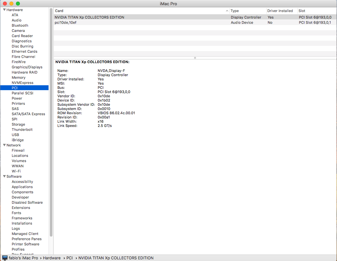This screenshot has height=261, width=337.
Task: Open Power in the sidebar
Action: [17, 98]
